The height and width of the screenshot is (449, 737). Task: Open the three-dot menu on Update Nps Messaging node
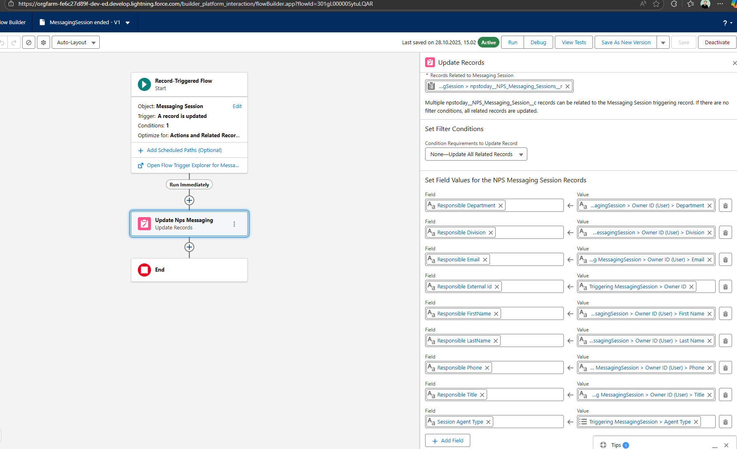pos(234,224)
